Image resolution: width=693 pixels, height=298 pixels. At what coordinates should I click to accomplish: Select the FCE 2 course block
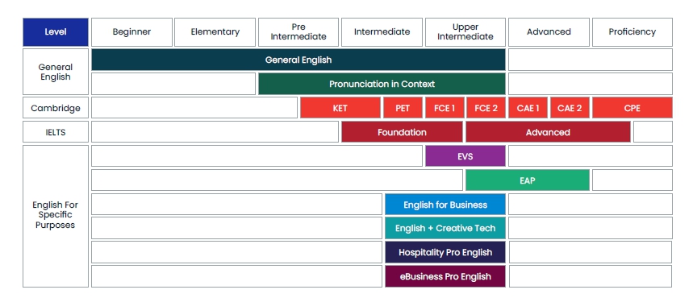[486, 108]
